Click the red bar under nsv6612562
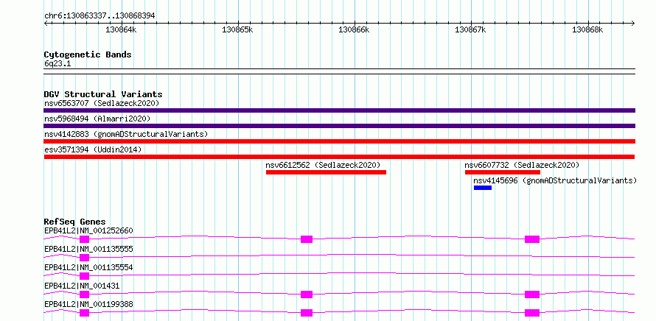 pos(326,172)
